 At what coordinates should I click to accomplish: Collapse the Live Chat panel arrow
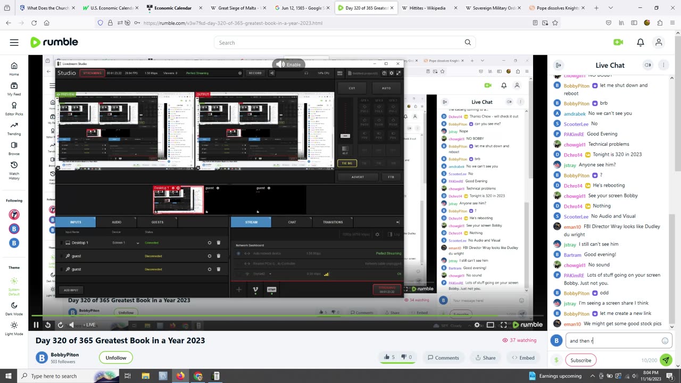pos(558,65)
